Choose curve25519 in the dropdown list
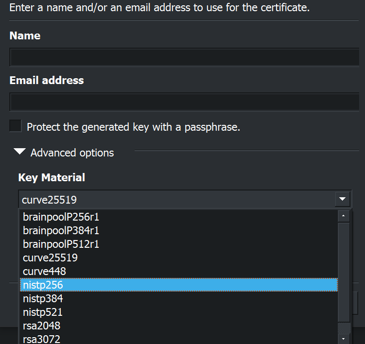Viewport: 365px width, 344px height. click(x=50, y=258)
